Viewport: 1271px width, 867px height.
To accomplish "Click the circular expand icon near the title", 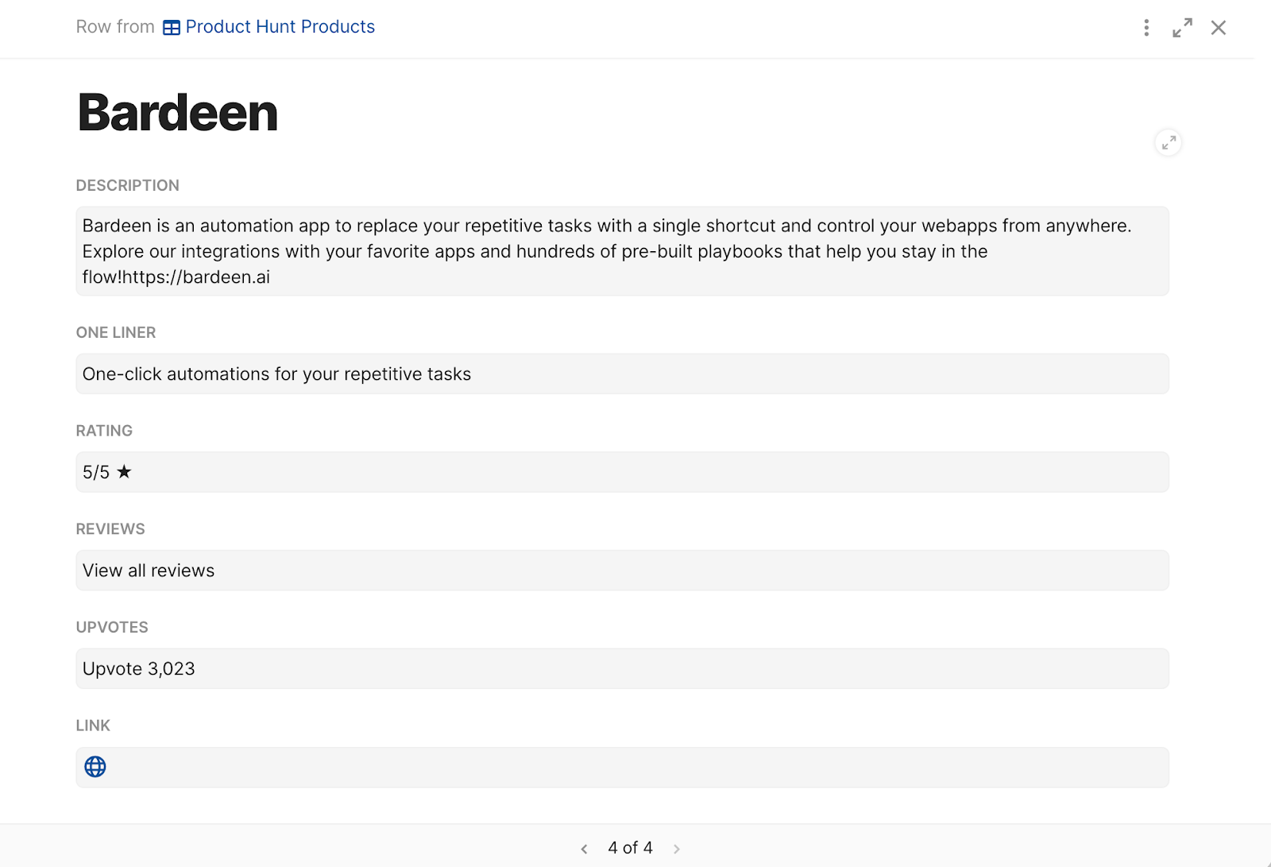I will pos(1169,143).
